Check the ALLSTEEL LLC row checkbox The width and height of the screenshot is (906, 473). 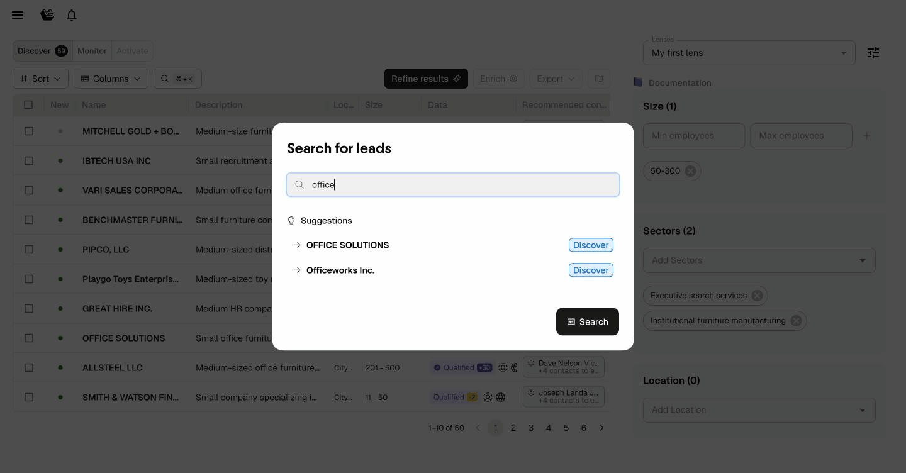29,367
